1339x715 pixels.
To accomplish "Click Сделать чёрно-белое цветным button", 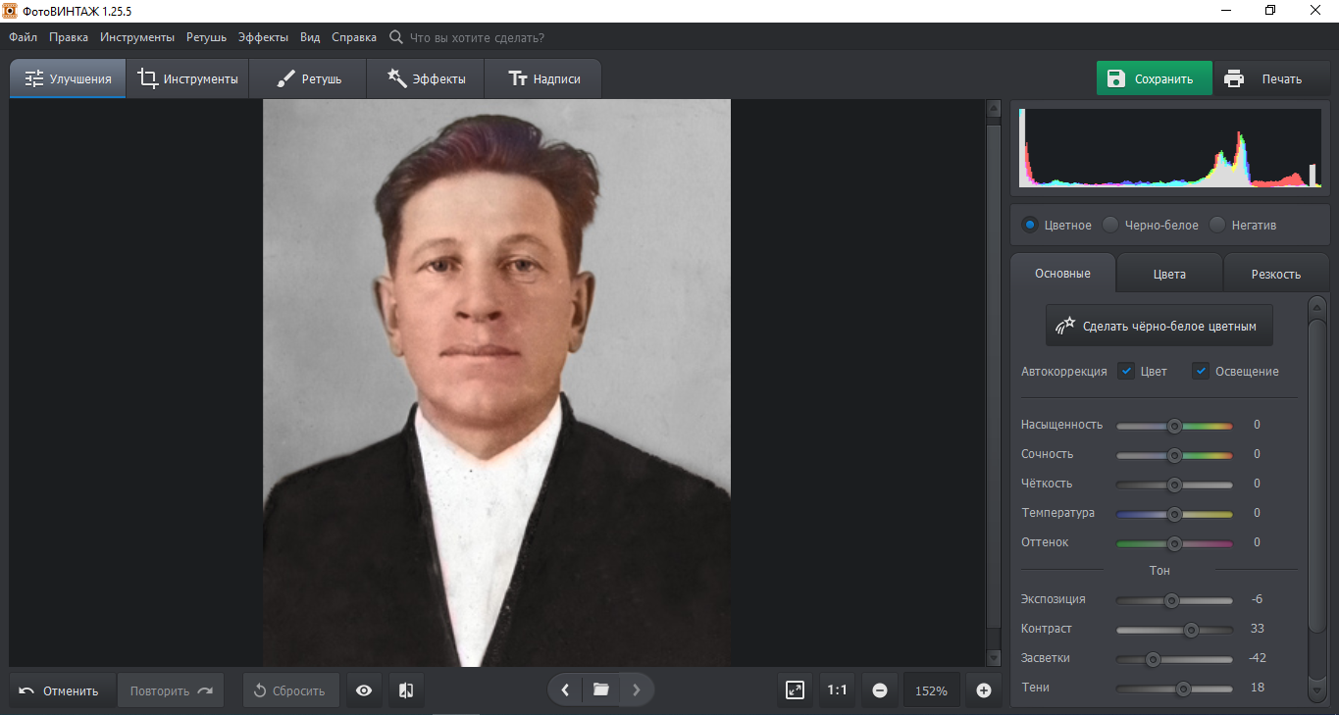I will (x=1159, y=326).
